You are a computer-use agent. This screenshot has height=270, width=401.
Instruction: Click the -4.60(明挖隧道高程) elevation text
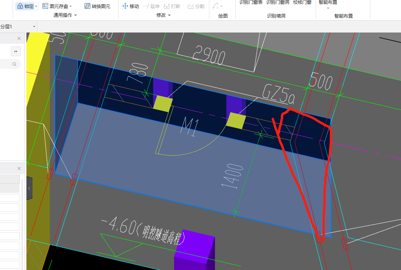(143, 231)
